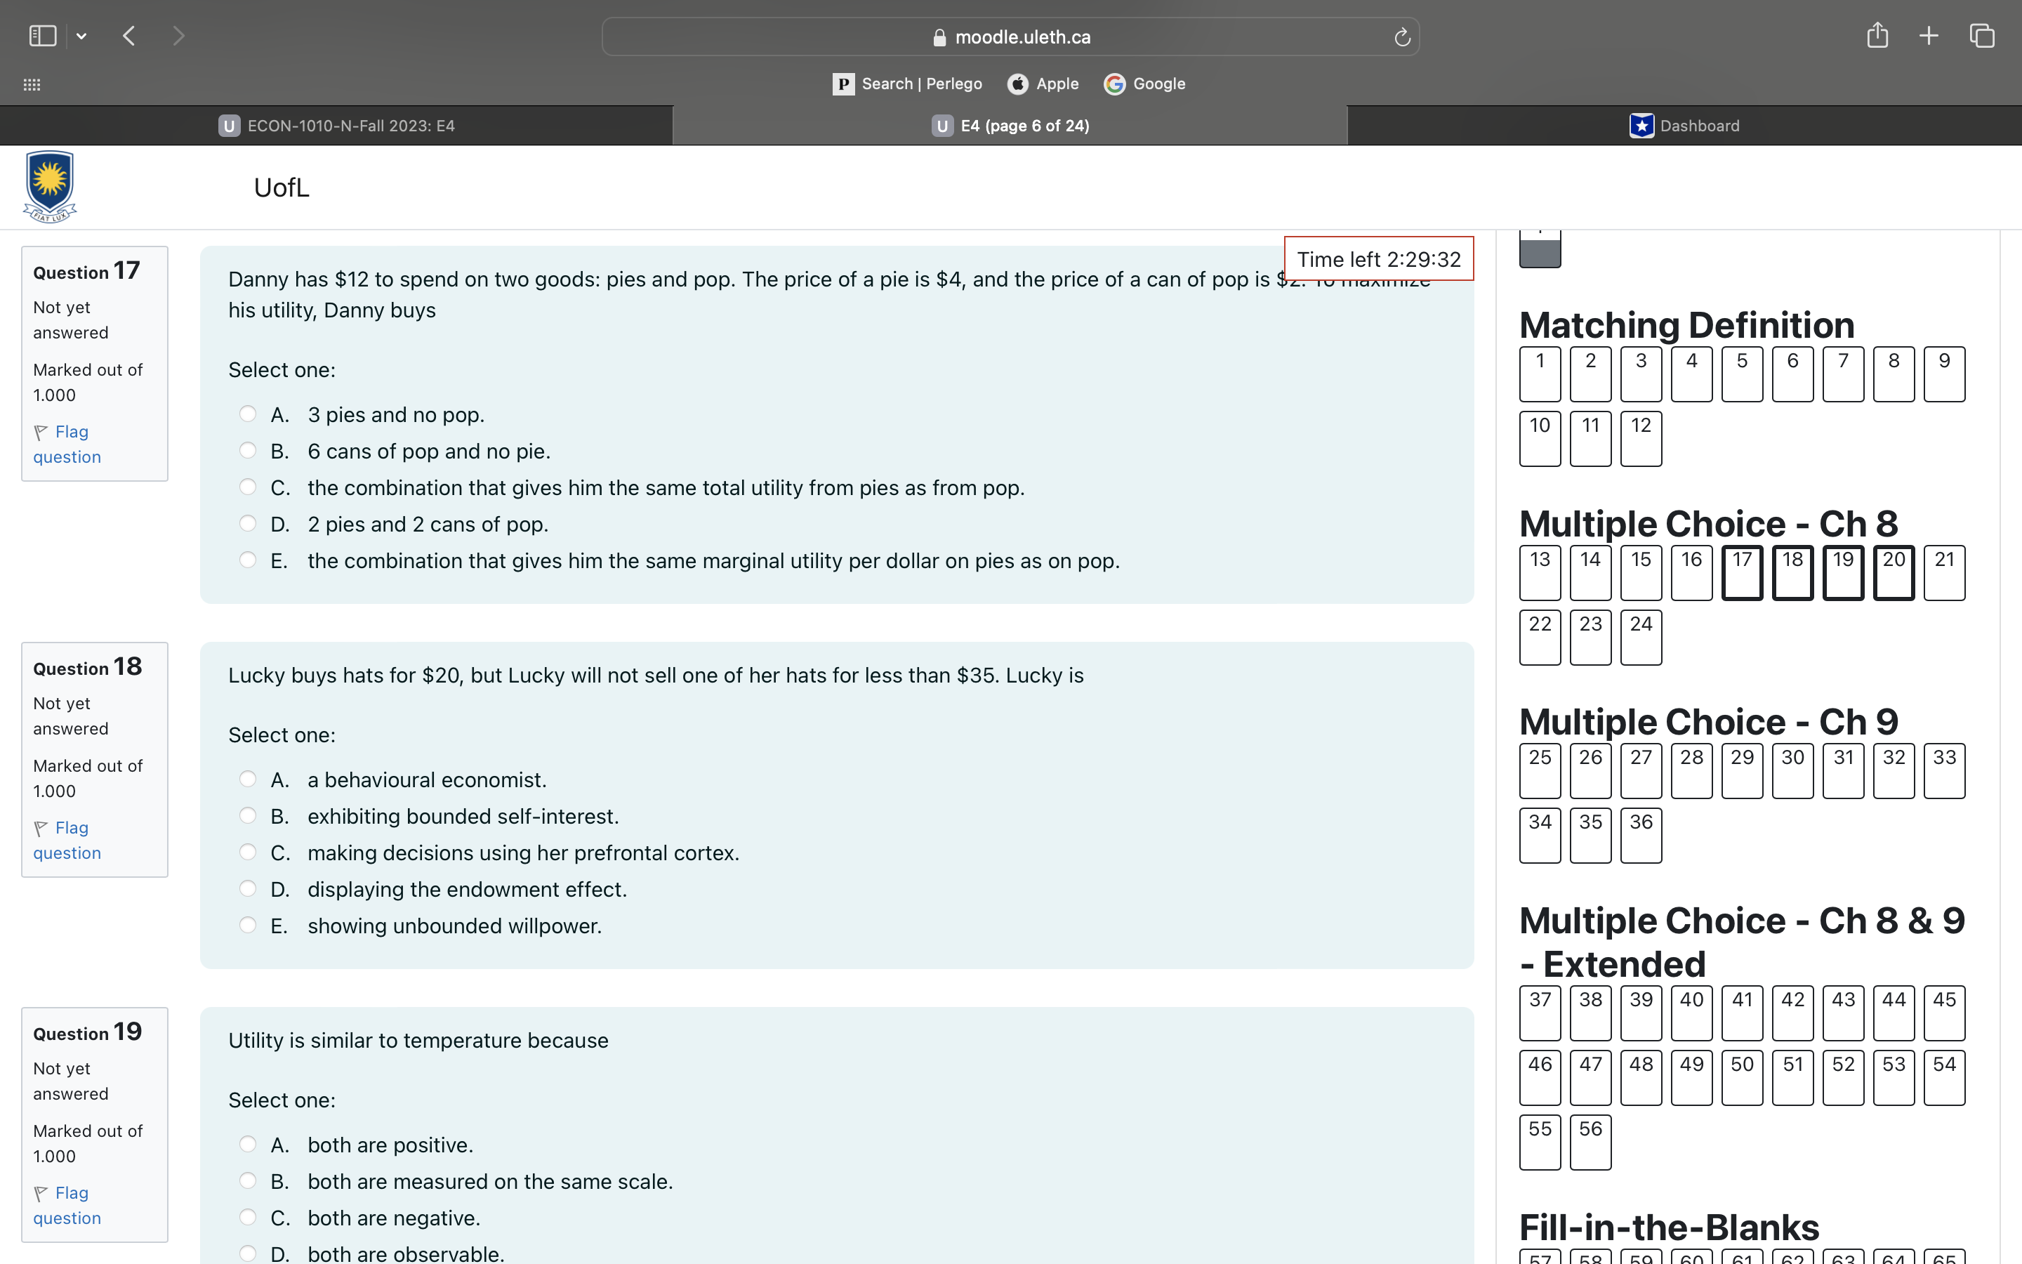Open the sidebar options chevron dropdown

(81, 36)
